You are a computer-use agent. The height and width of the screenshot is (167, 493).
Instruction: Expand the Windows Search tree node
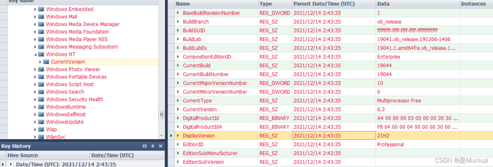pos(35,92)
